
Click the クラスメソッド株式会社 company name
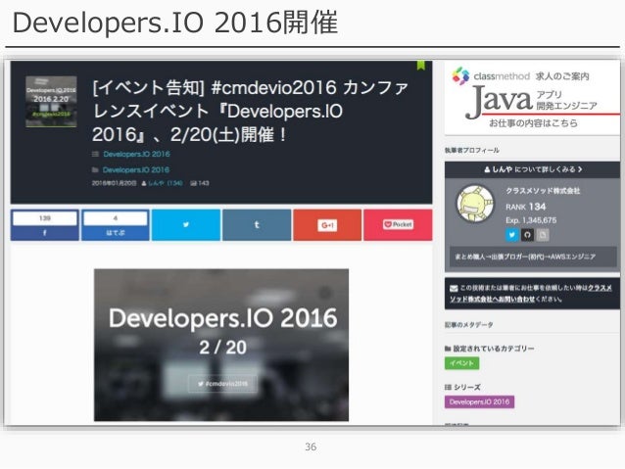click(x=543, y=191)
